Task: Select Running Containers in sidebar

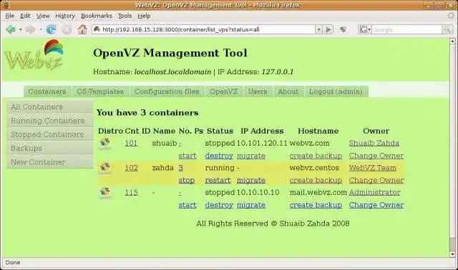Action: click(x=50, y=121)
